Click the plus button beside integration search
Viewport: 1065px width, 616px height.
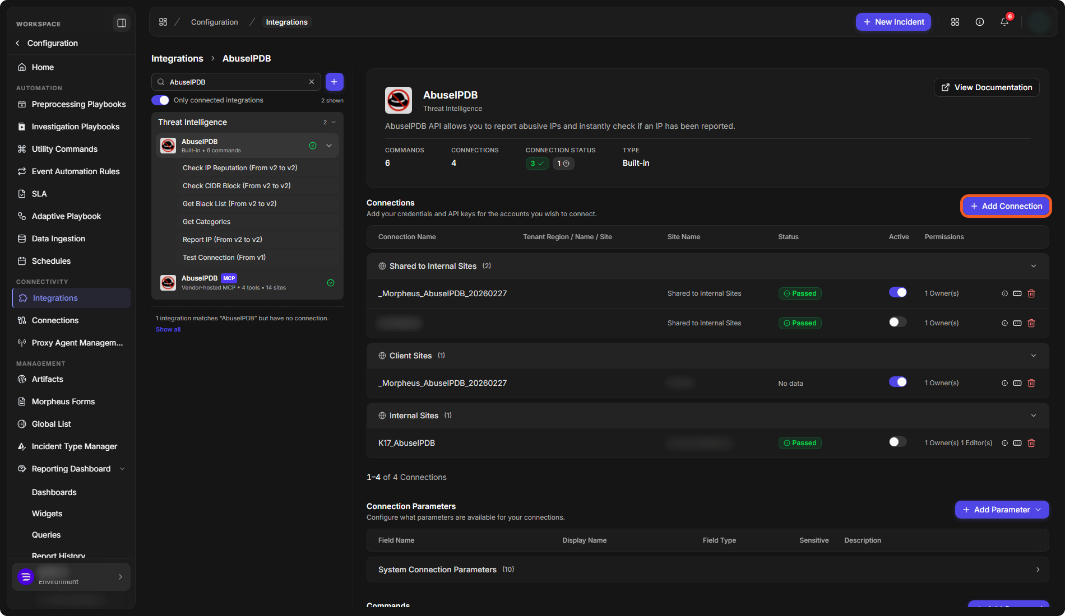[335, 82]
